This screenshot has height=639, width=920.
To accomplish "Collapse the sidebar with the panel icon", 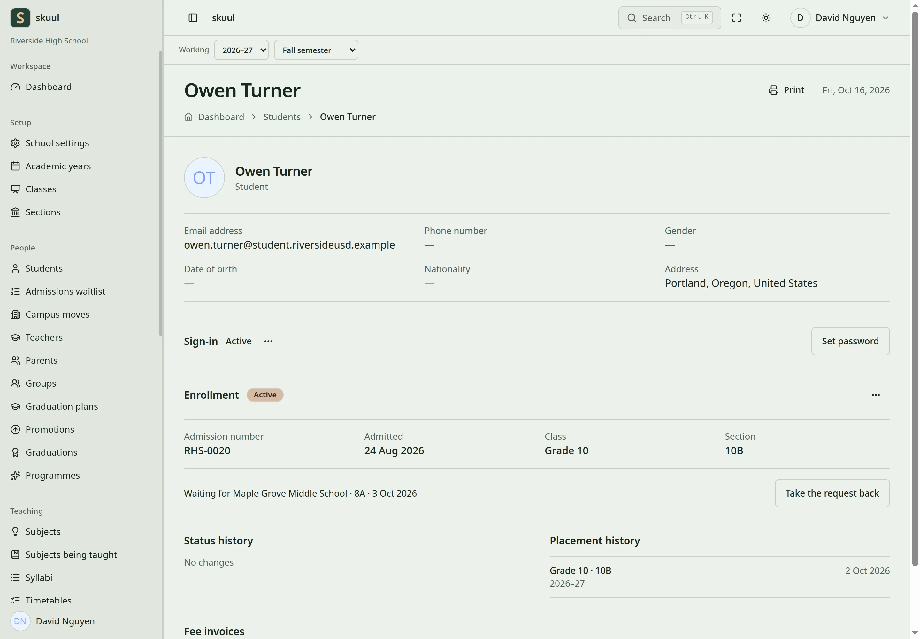I will 193,18.
